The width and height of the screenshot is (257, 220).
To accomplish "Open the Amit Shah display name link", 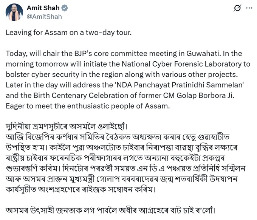I will tap(43, 8).
